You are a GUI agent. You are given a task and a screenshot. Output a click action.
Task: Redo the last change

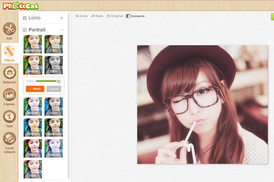[97, 16]
